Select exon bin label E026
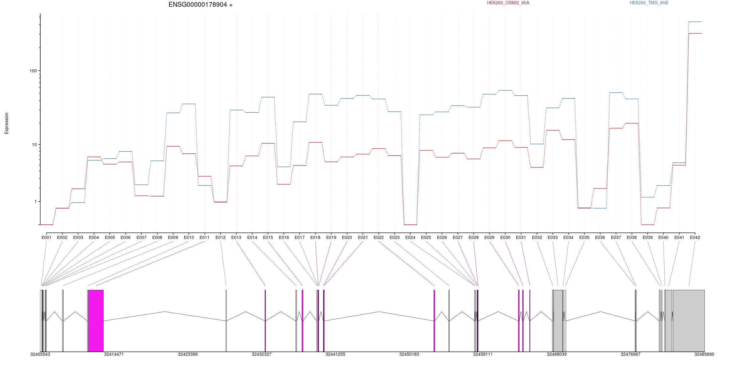Screen dimensions: 738x369 click(442, 237)
